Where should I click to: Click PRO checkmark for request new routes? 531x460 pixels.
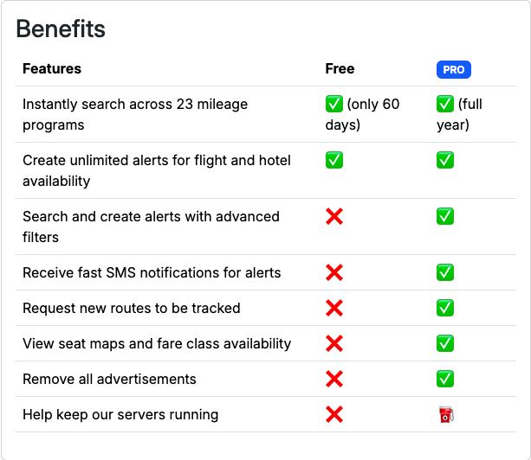pos(445,309)
